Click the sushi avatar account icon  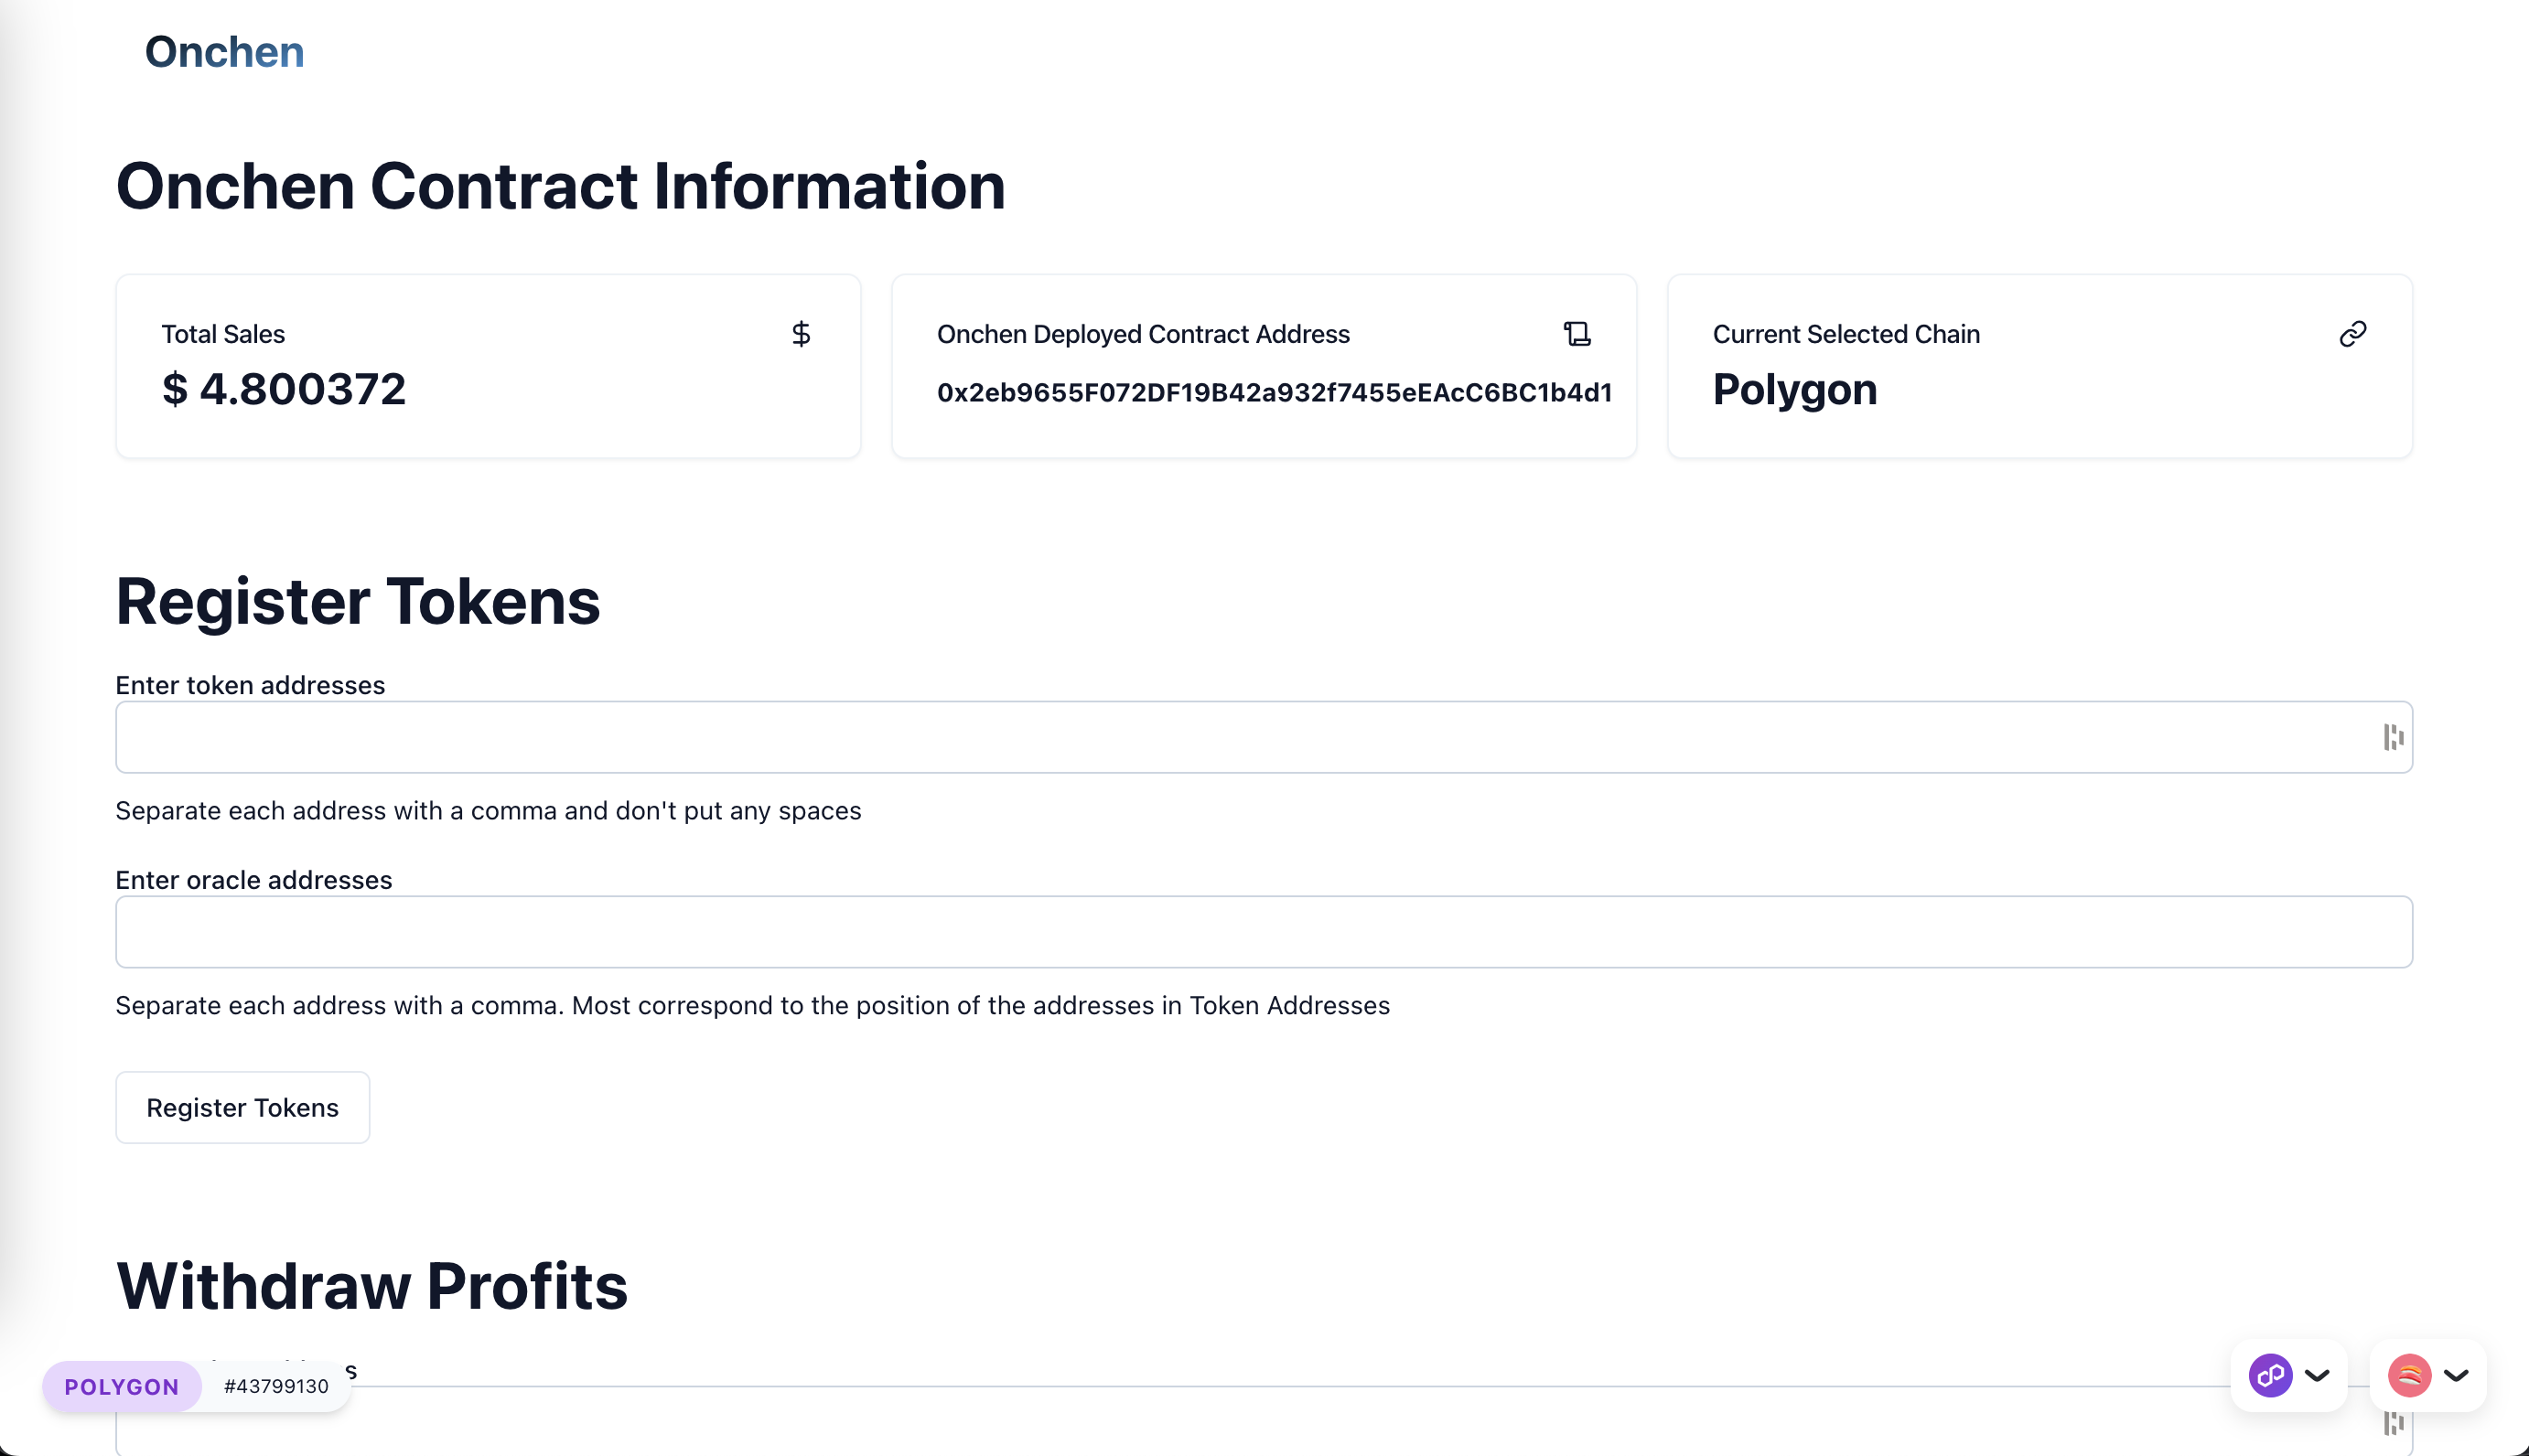[2409, 1375]
